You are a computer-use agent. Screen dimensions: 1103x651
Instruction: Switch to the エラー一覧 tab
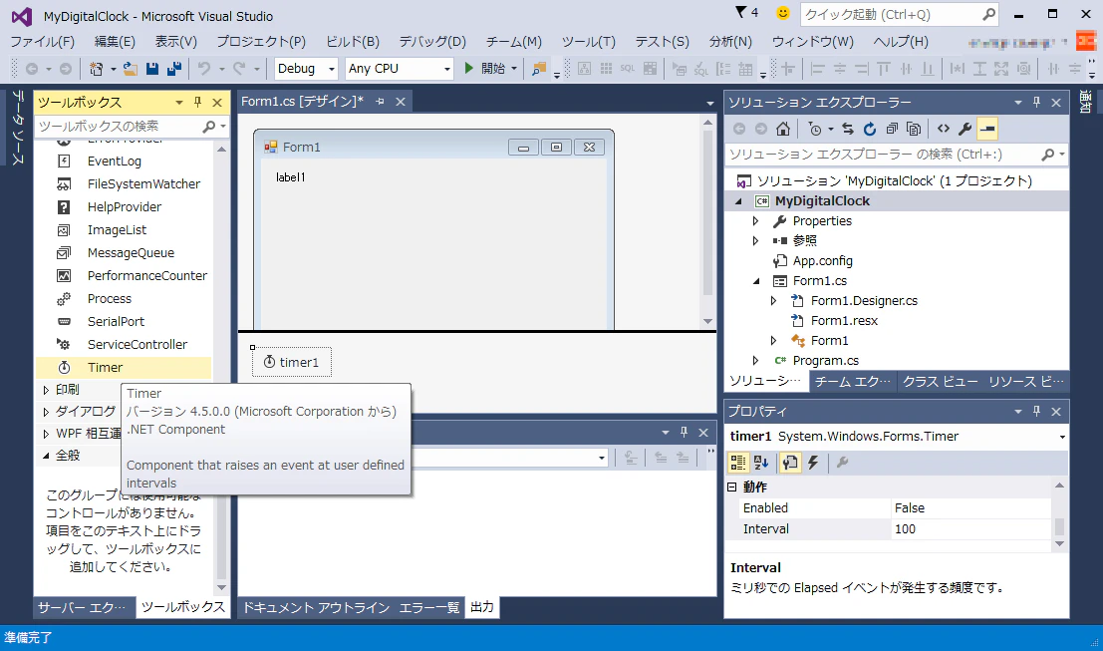coord(429,607)
